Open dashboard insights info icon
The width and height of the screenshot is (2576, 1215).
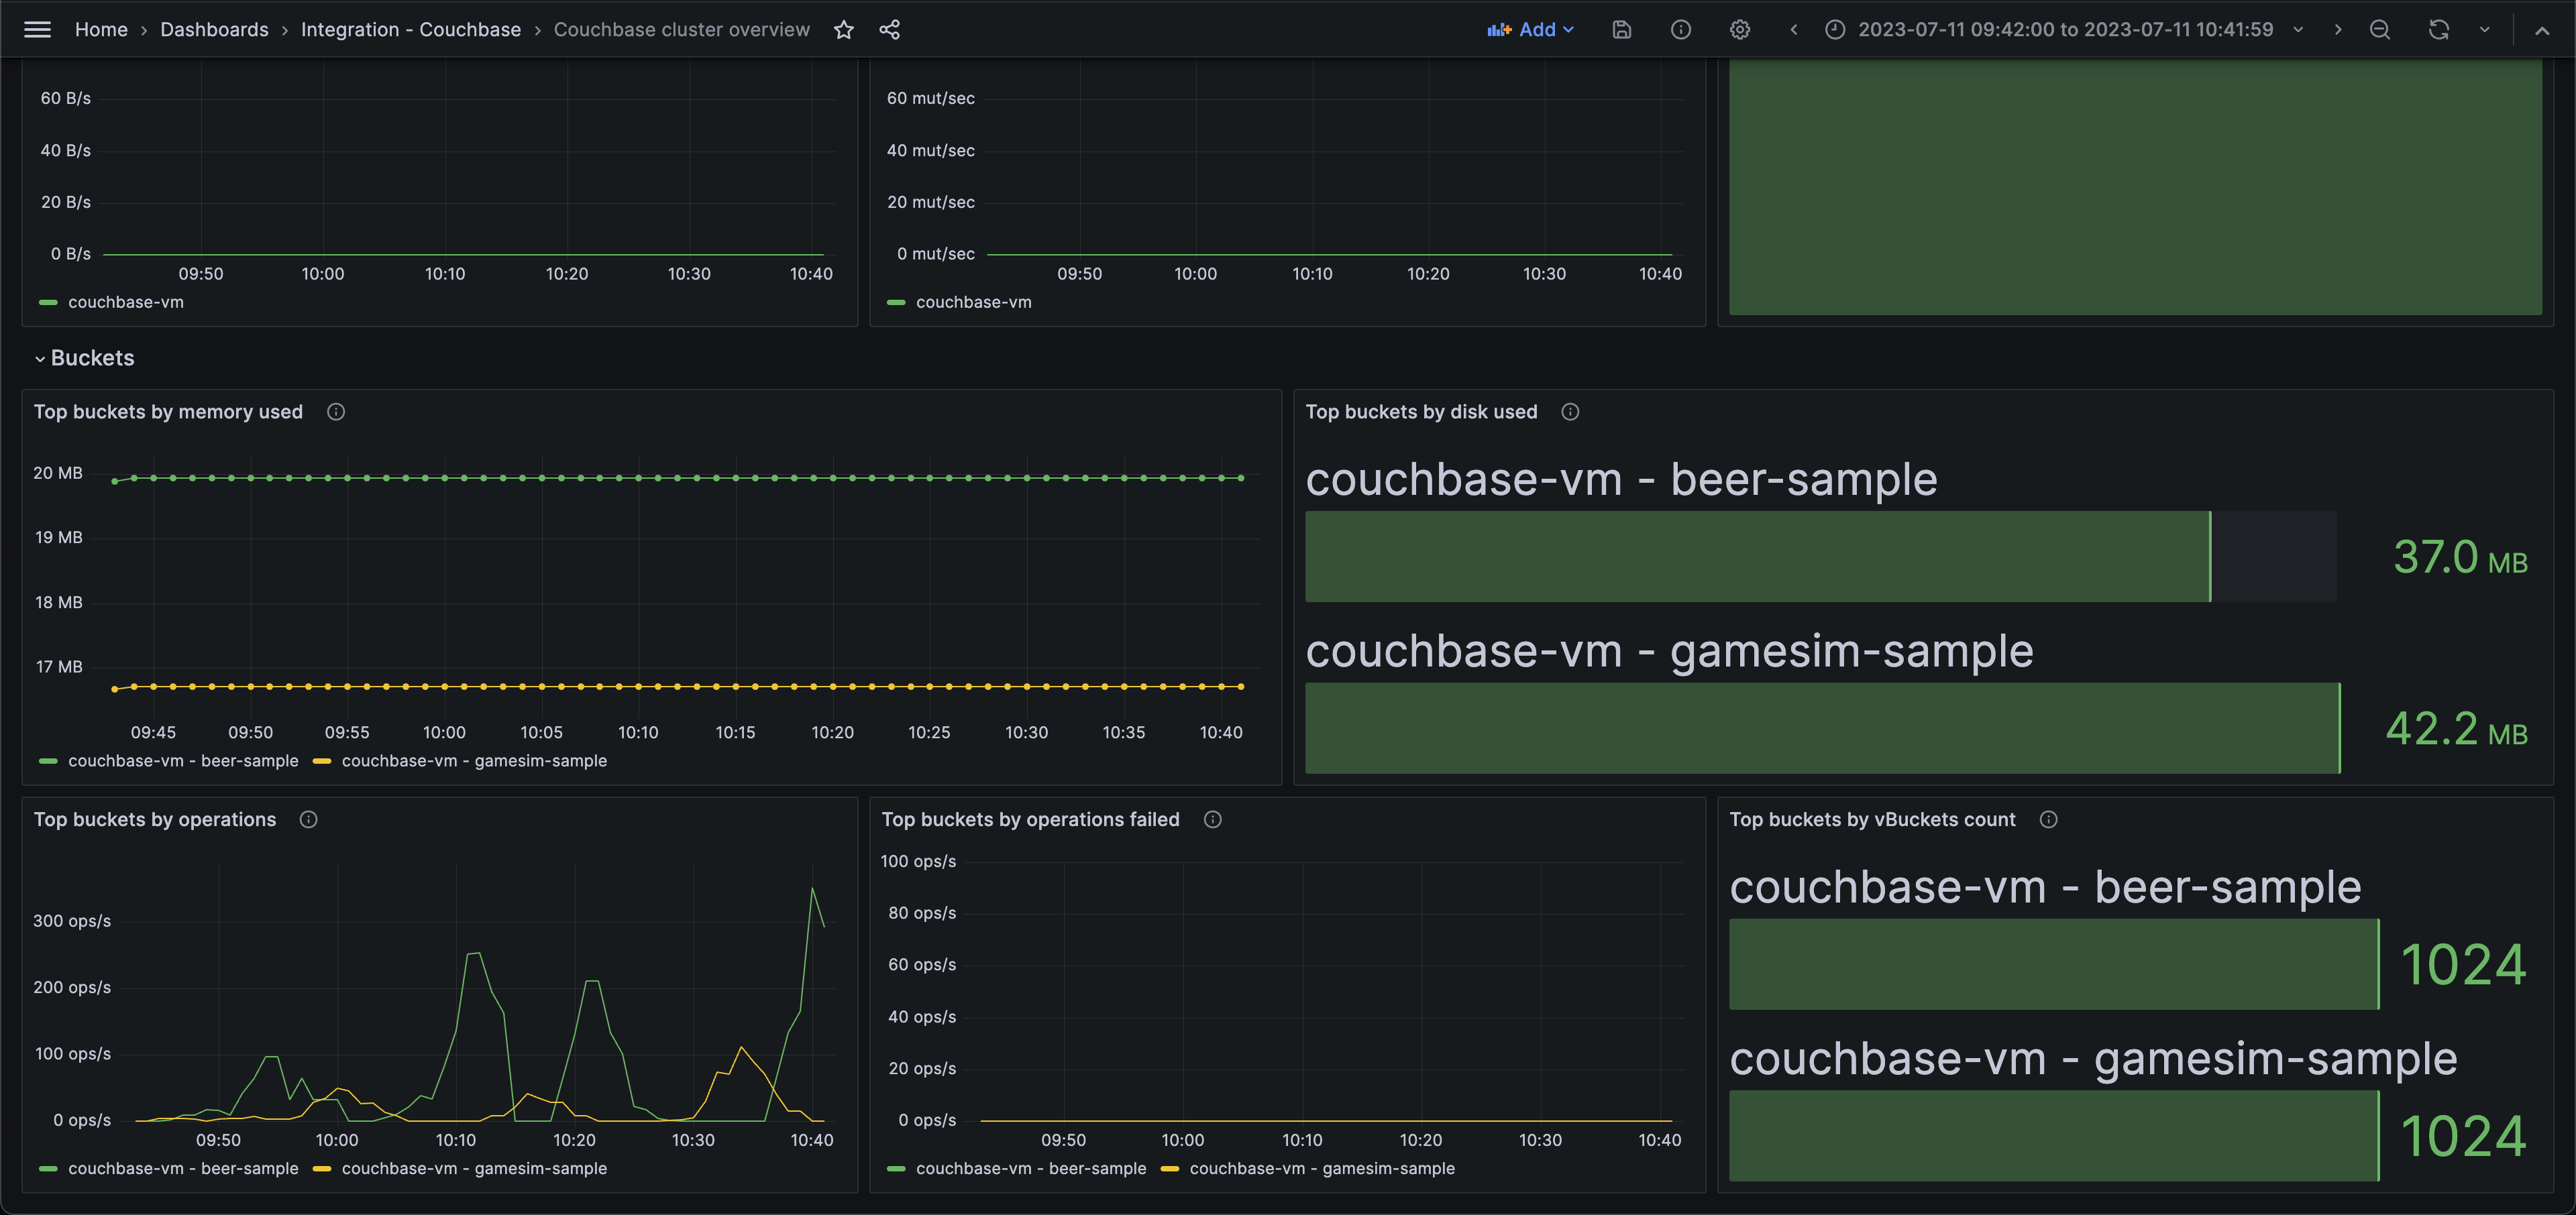(1681, 30)
